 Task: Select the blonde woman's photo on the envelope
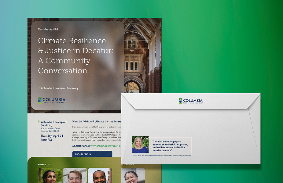[x=140, y=145]
